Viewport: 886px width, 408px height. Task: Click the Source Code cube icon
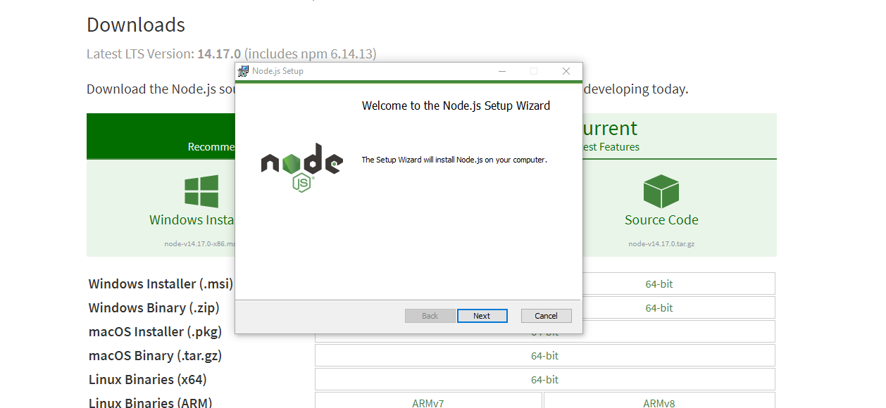tap(661, 191)
